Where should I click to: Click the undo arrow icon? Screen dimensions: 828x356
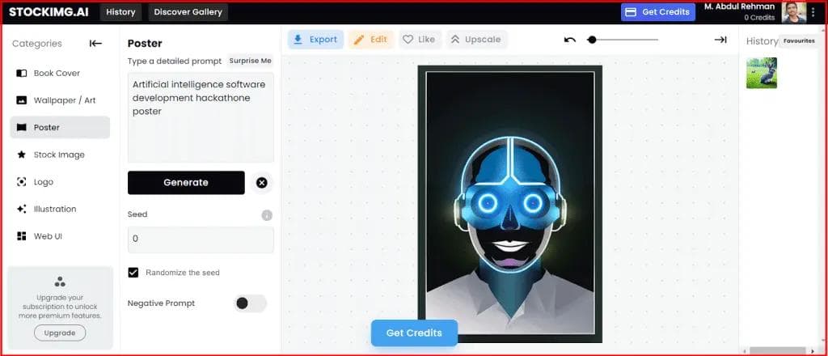(570, 40)
